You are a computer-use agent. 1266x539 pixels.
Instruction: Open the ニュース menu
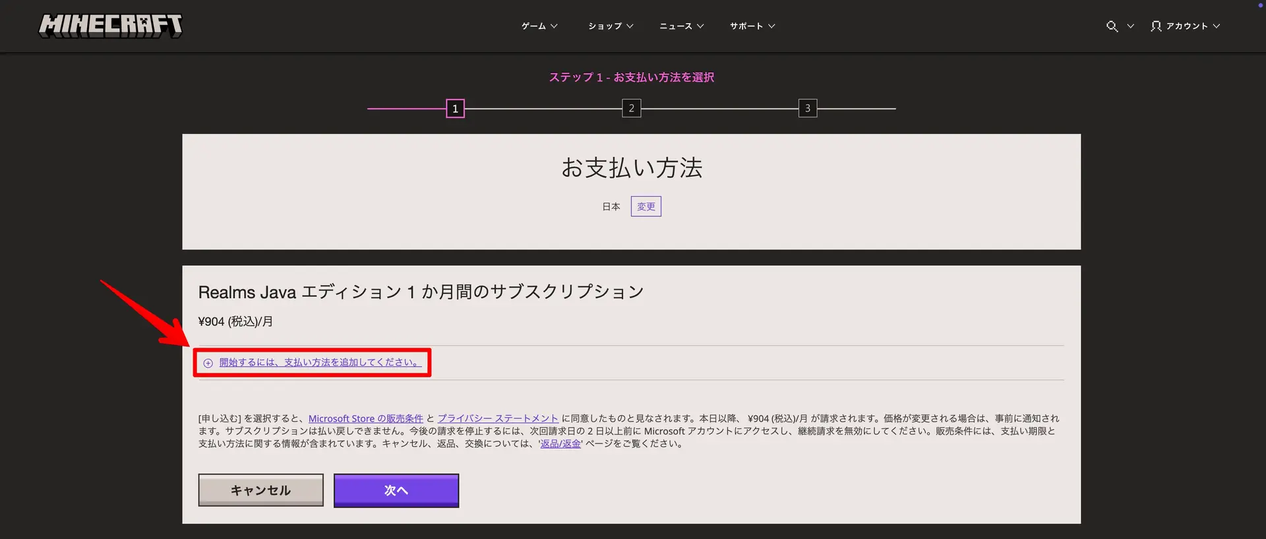(x=681, y=26)
